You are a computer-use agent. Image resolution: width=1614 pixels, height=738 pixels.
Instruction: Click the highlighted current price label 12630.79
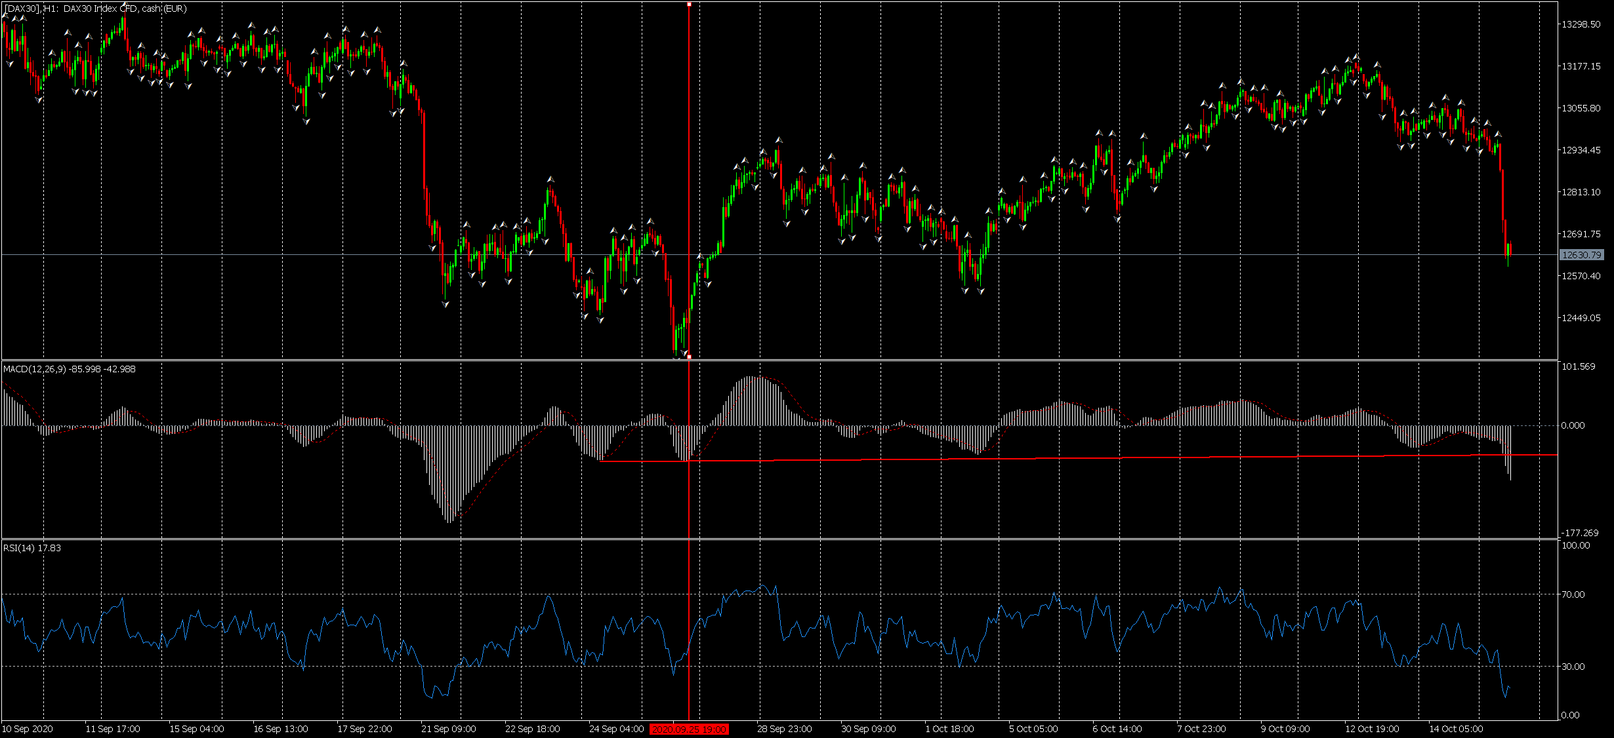click(1581, 255)
